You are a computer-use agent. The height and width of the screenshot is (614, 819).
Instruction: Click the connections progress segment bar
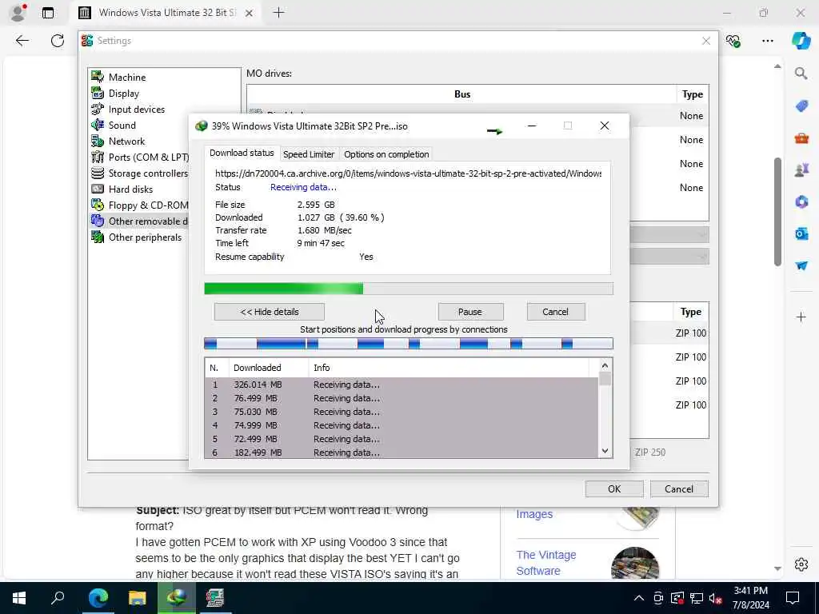(409, 344)
